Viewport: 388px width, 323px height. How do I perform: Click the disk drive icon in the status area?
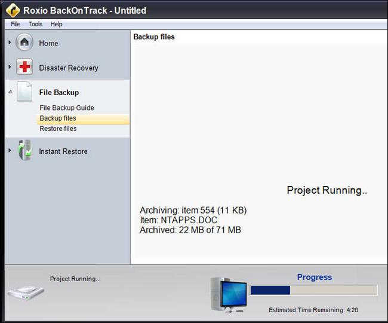tap(26, 292)
